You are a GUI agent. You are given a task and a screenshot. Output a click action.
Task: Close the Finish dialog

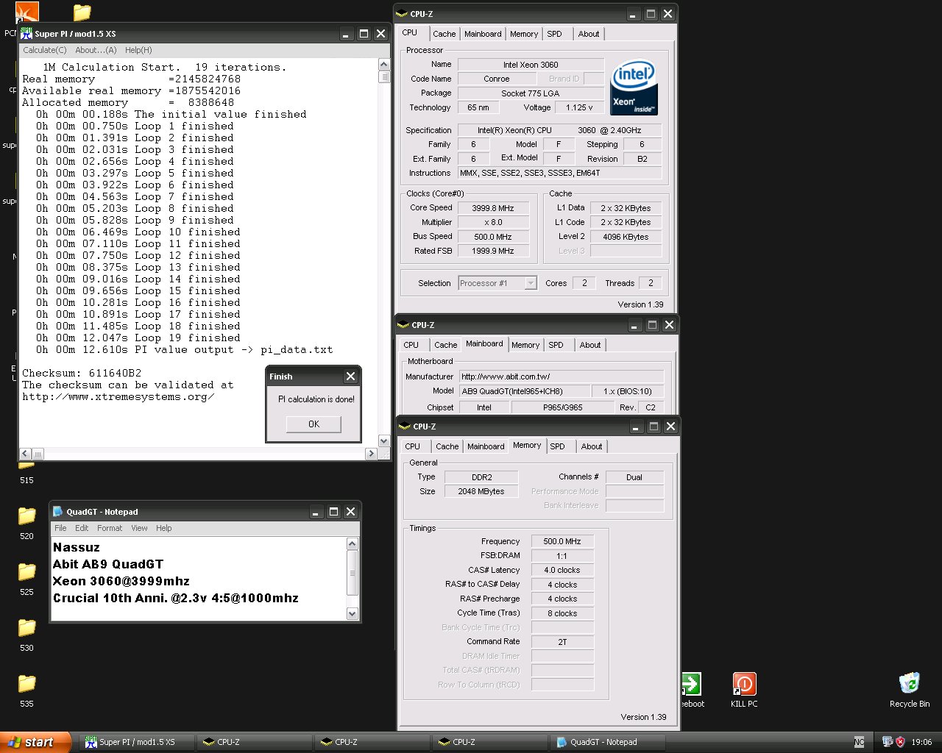coord(350,376)
